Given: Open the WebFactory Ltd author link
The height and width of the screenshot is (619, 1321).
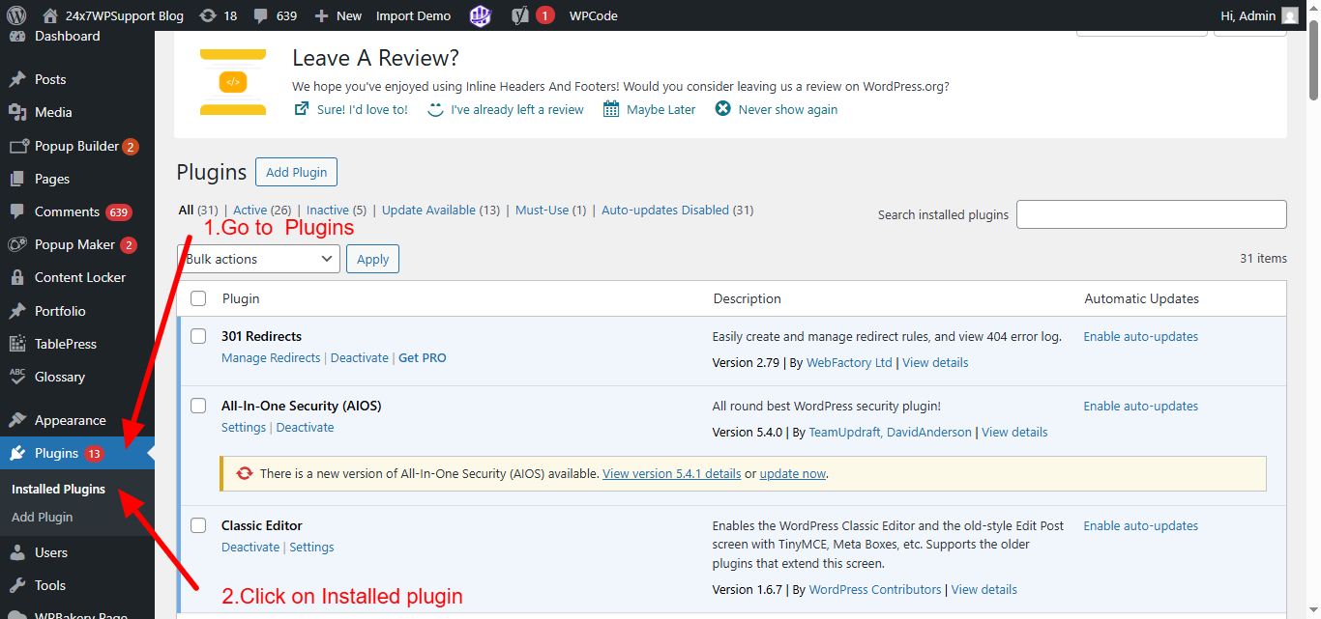Looking at the screenshot, I should pos(849,362).
